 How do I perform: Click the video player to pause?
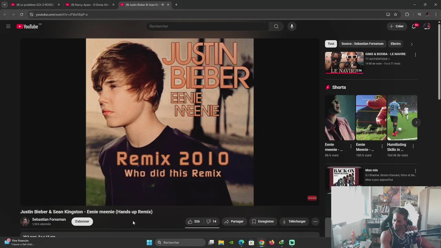click(170, 122)
